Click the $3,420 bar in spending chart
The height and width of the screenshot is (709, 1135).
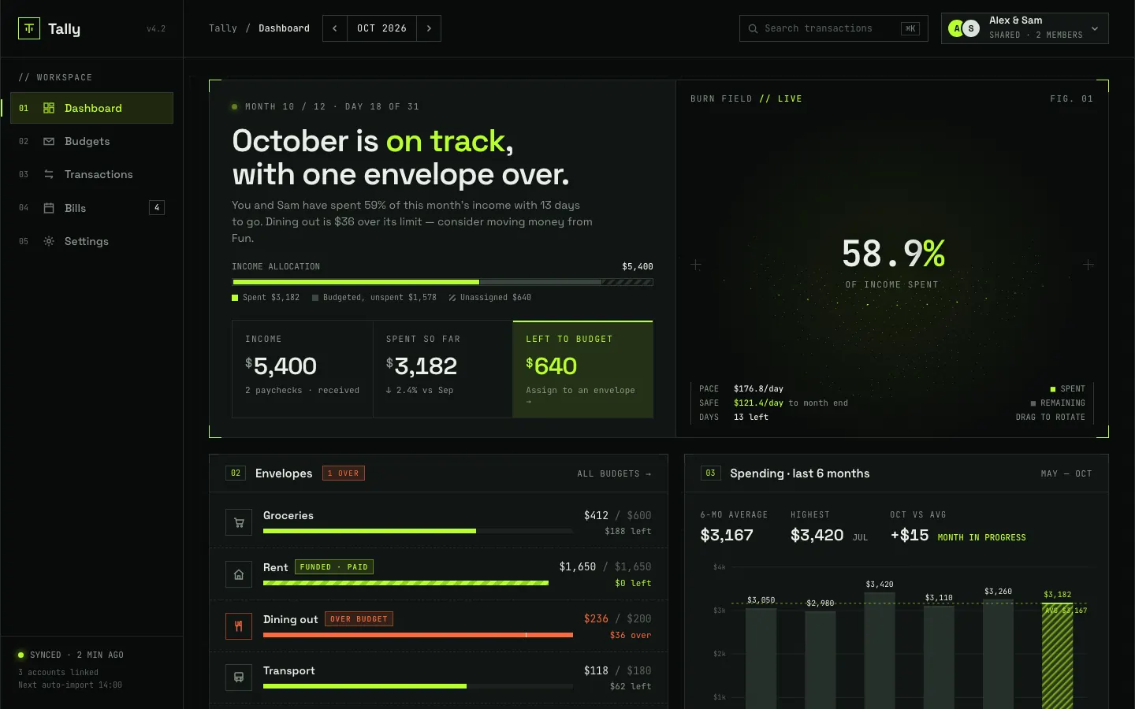click(880, 651)
